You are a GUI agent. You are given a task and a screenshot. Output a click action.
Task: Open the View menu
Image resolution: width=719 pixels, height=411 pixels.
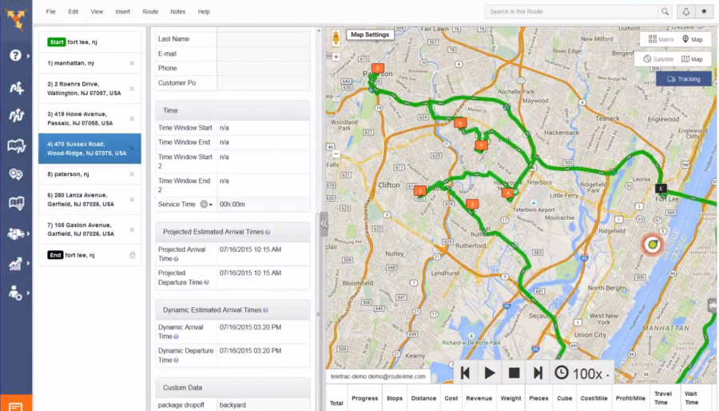coord(97,12)
